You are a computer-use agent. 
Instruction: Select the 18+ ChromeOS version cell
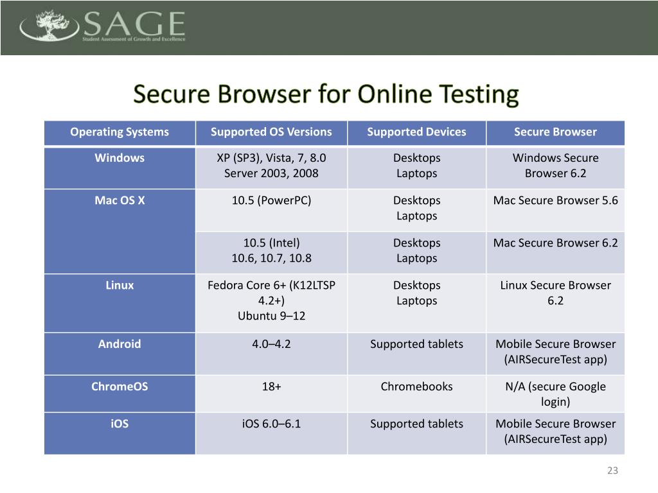(x=271, y=394)
